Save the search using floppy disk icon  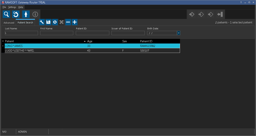pyautogui.click(x=48, y=22)
